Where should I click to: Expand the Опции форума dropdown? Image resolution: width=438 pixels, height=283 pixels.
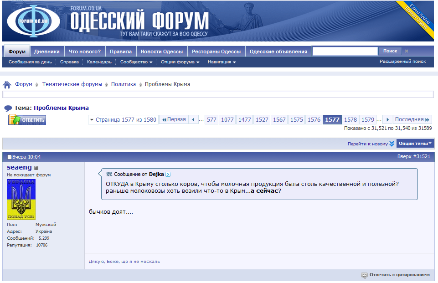[x=180, y=62]
